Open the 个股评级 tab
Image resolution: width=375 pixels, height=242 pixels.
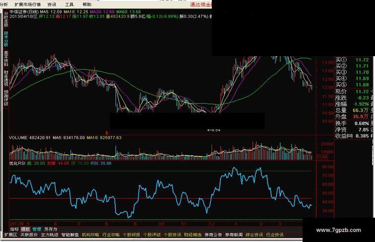(x=152, y=235)
